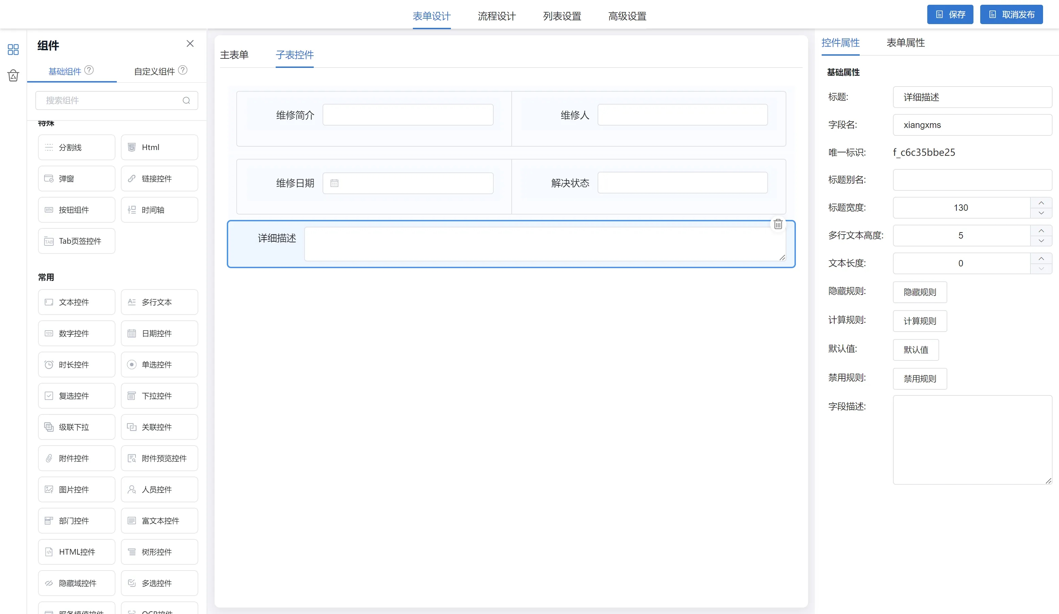Open the recycle bin icon in left sidebar
The image size is (1059, 614).
pos(13,76)
